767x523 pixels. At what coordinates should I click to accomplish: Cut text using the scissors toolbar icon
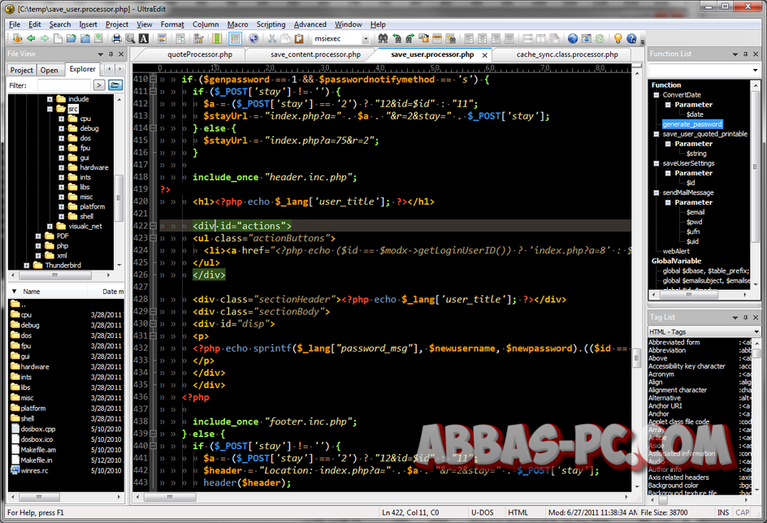coord(272,38)
